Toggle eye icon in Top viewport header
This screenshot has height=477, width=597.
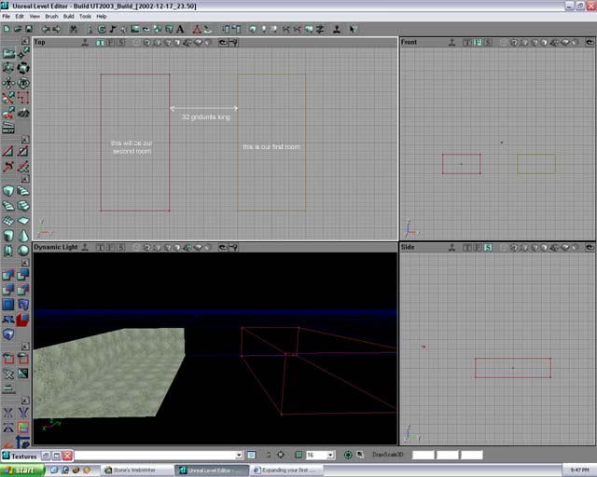pos(223,43)
